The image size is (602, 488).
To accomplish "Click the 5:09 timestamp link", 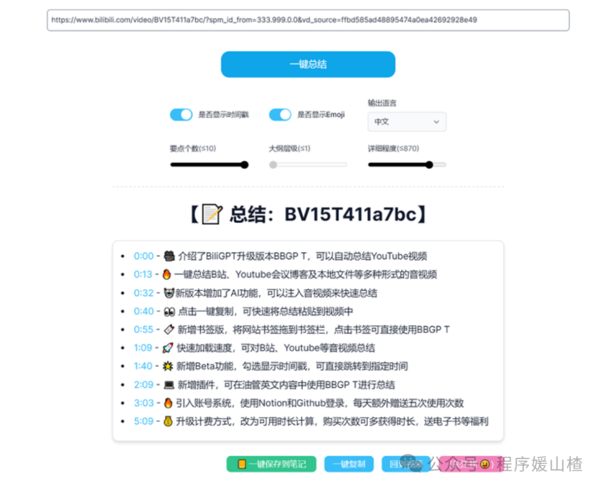I will click(x=144, y=421).
